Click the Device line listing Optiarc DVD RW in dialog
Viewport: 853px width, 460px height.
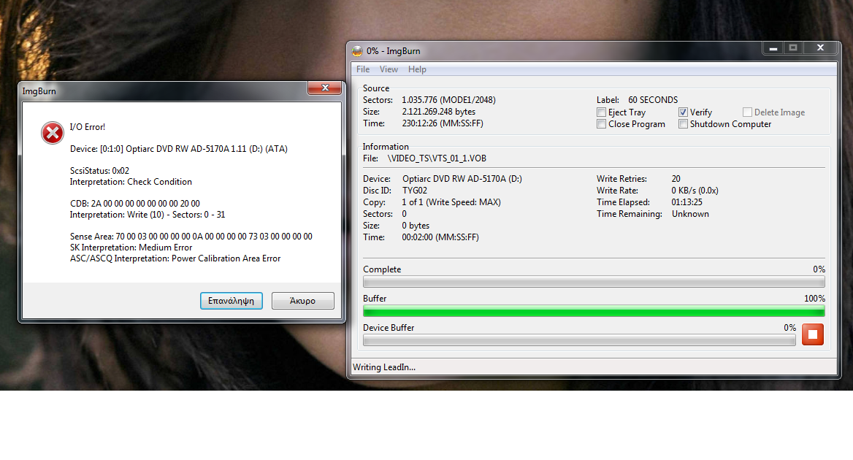[x=178, y=149]
